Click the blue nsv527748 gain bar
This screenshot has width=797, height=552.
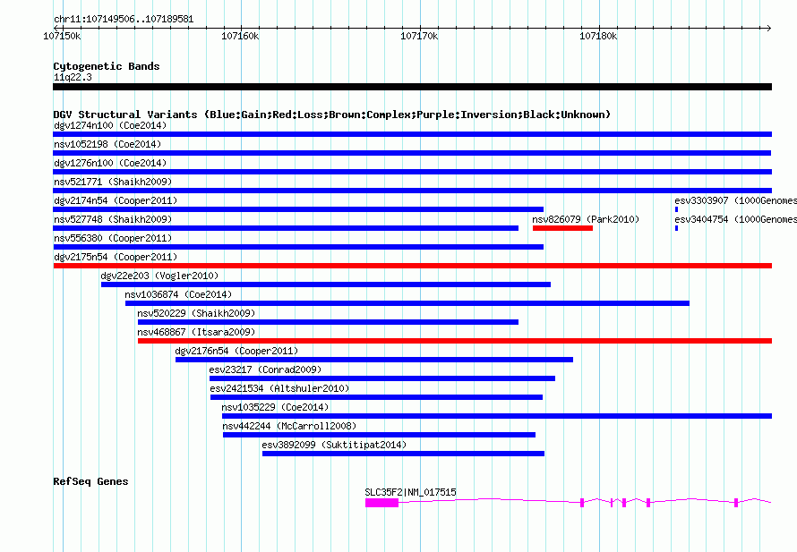[286, 228]
